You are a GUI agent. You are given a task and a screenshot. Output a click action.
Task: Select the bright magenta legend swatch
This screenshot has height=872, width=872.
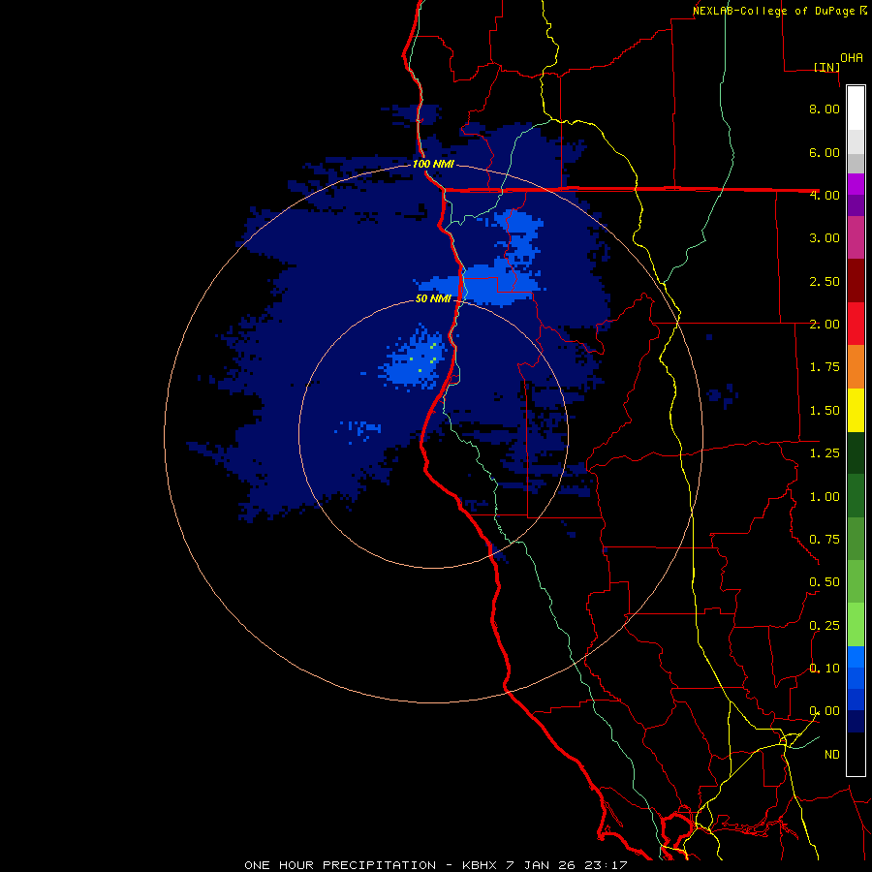856,184
